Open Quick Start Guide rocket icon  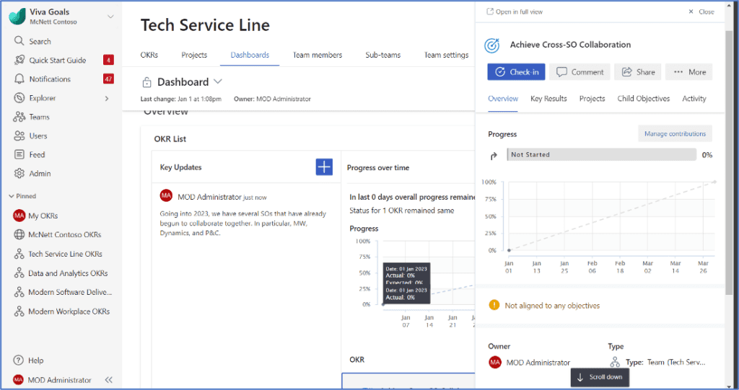pos(19,60)
